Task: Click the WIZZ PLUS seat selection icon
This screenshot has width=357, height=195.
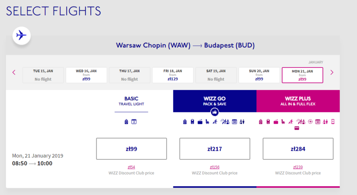Action: point(283,122)
